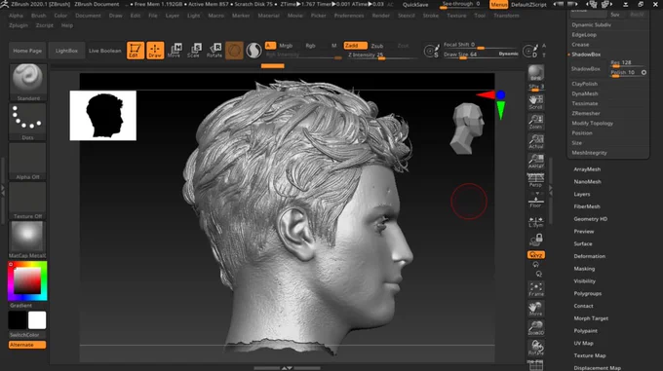Toggle L.Sym local symmetry
This screenshot has height=371, width=663.
pos(535,222)
